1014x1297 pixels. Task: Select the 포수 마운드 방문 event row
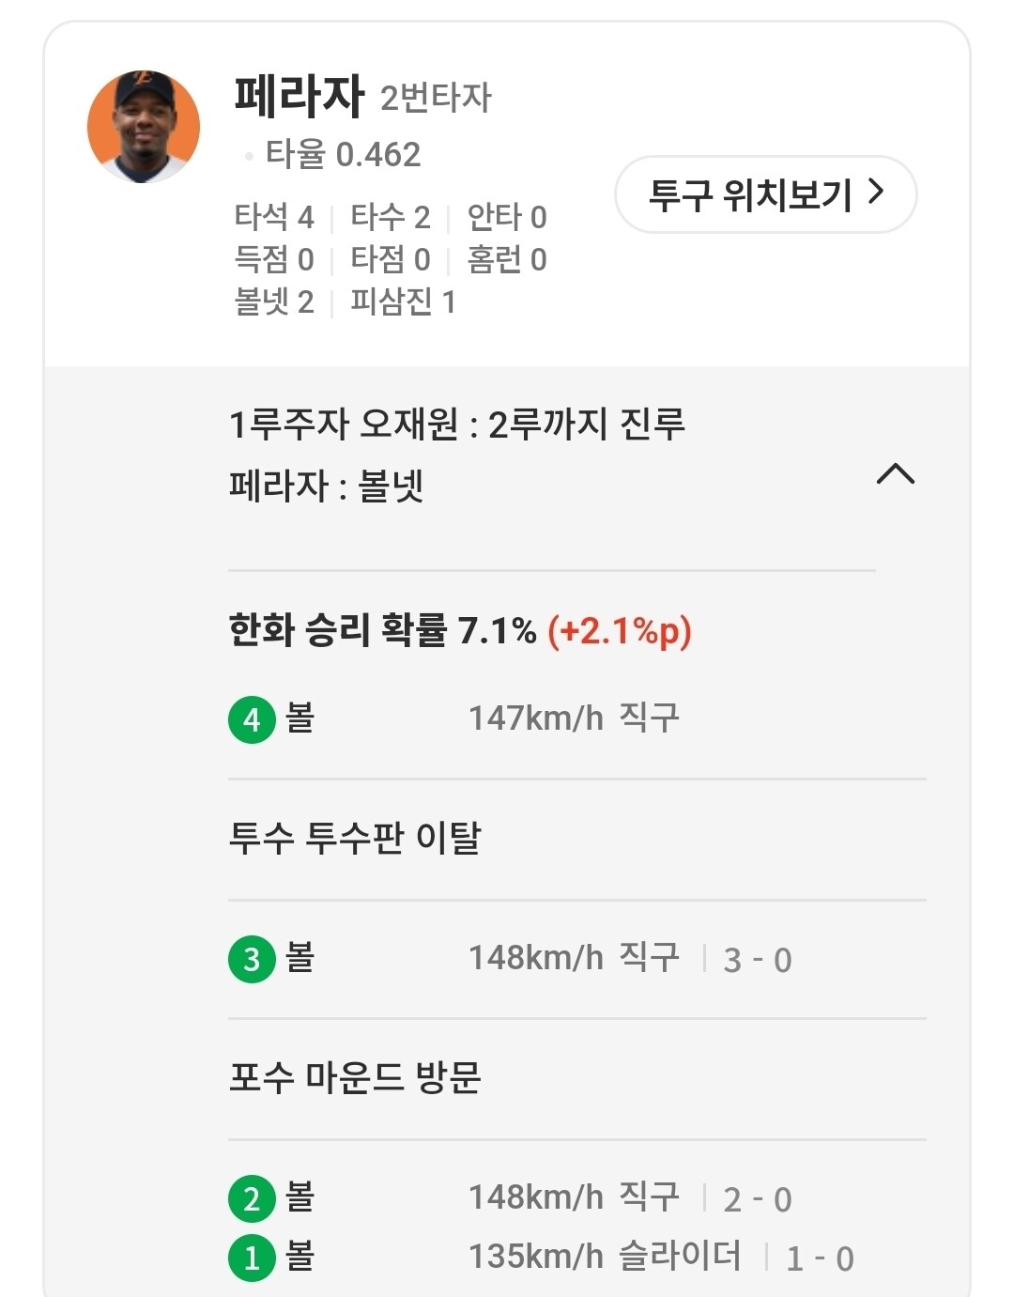(x=355, y=1077)
